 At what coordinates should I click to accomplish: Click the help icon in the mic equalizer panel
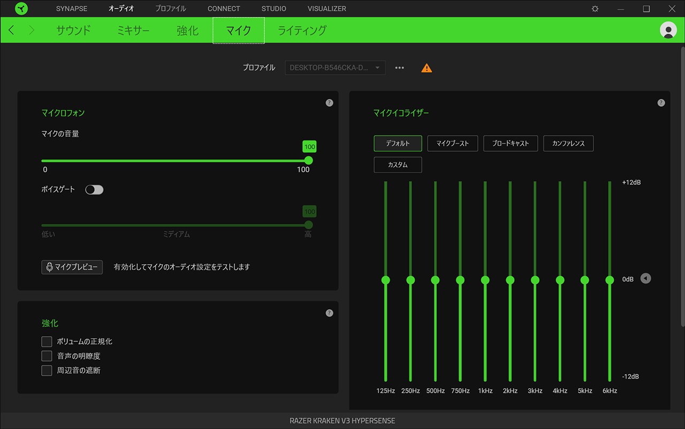(661, 103)
